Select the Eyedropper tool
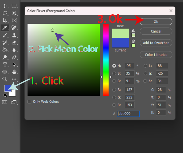 [x=5, y=28]
